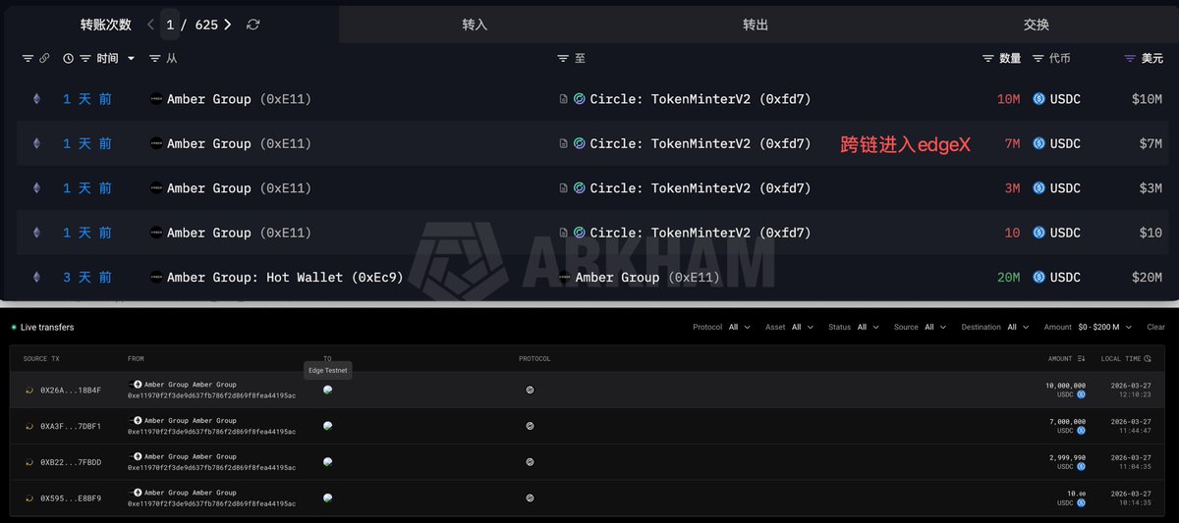The image size is (1179, 523).
Task: Open the Destination filter dropdown
Action: click(x=993, y=327)
